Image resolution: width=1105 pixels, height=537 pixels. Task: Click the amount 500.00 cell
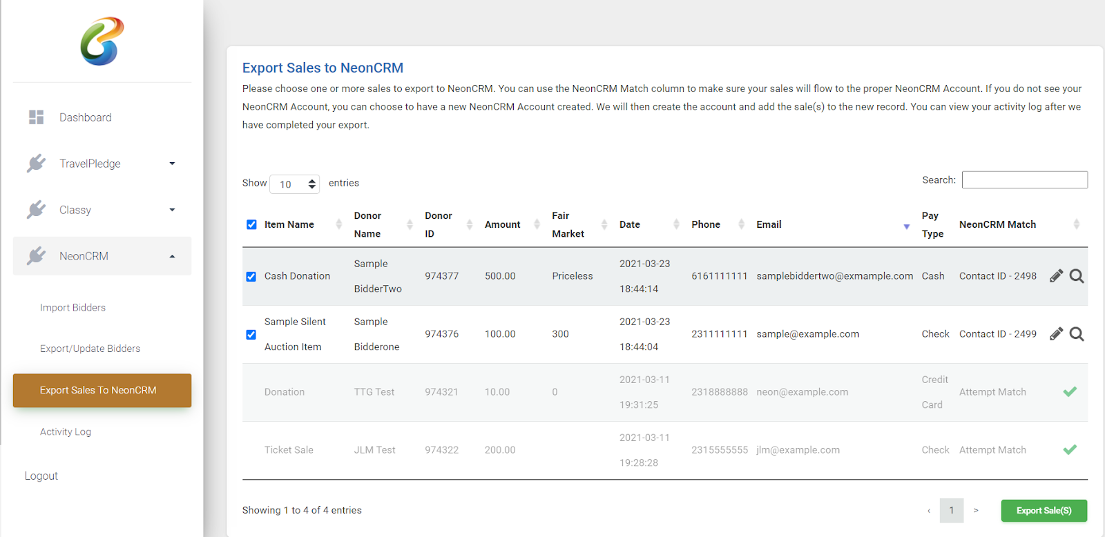coord(500,276)
